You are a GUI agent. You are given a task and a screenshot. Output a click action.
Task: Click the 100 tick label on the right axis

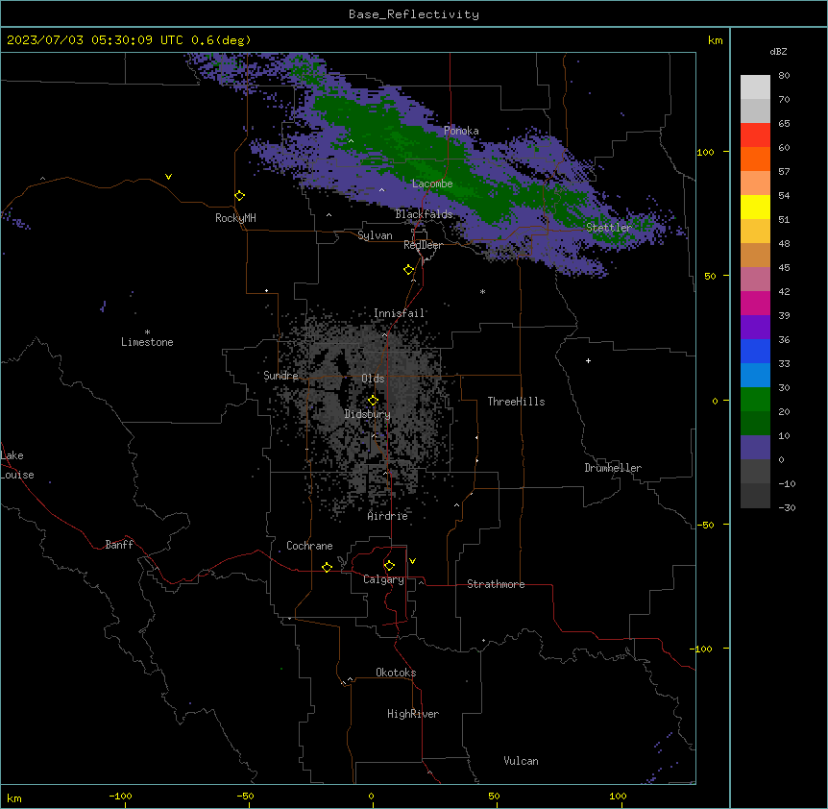705,152
